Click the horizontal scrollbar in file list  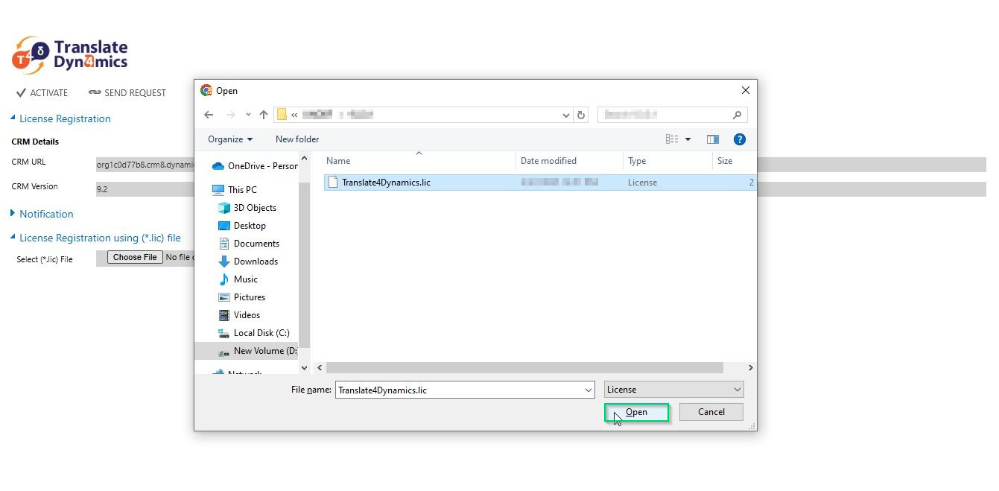point(524,368)
